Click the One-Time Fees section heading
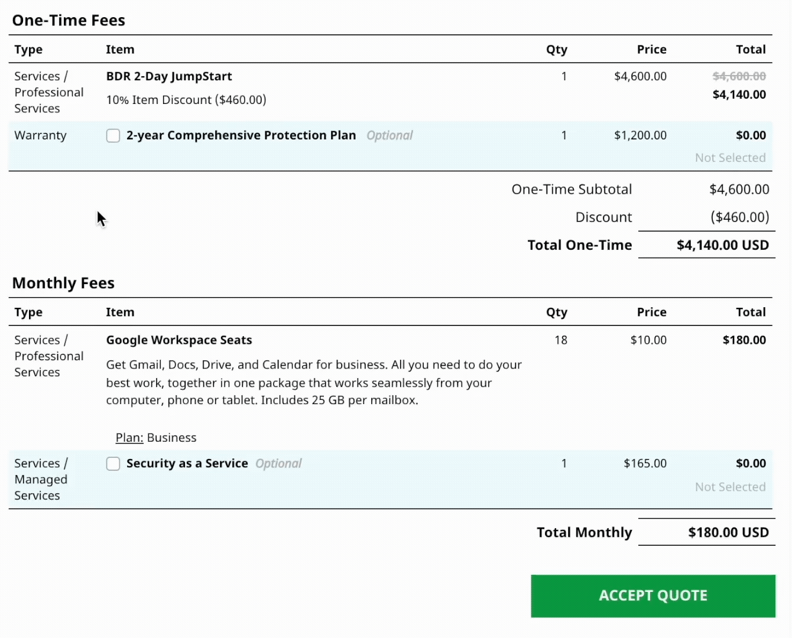This screenshot has width=792, height=638. [69, 21]
